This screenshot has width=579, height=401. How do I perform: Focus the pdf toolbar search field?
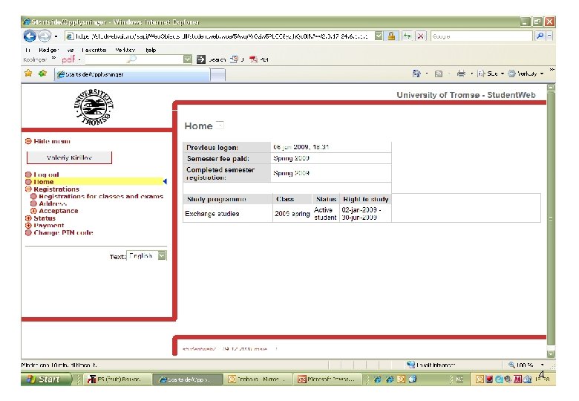pos(134,59)
